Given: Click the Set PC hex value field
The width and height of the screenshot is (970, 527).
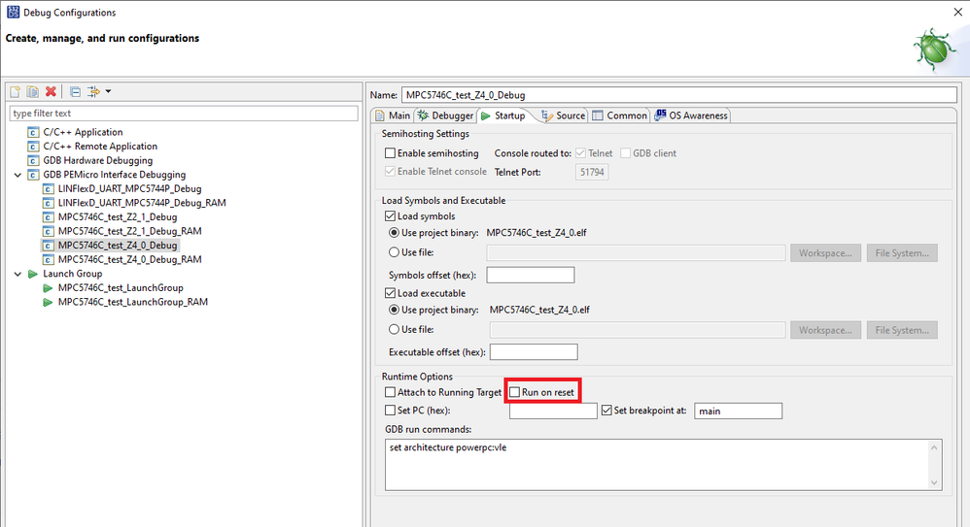Looking at the screenshot, I should [x=553, y=411].
